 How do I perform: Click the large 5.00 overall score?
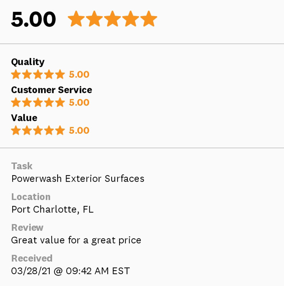(33, 19)
